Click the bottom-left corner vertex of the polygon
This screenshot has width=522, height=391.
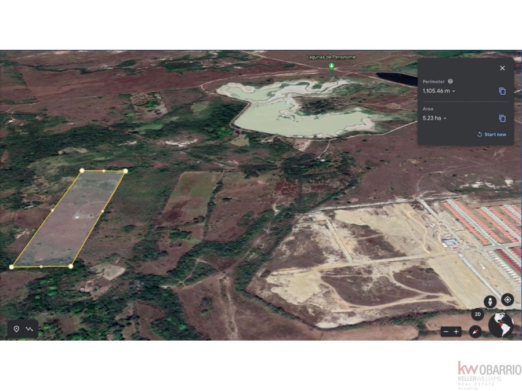(x=12, y=267)
